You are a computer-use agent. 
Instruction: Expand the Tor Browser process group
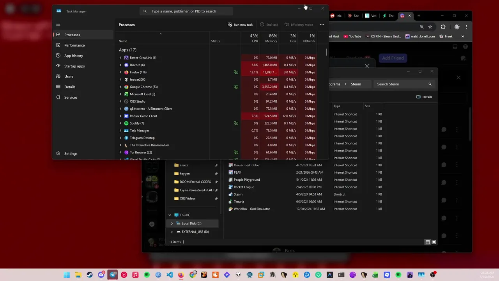pyautogui.click(x=120, y=153)
